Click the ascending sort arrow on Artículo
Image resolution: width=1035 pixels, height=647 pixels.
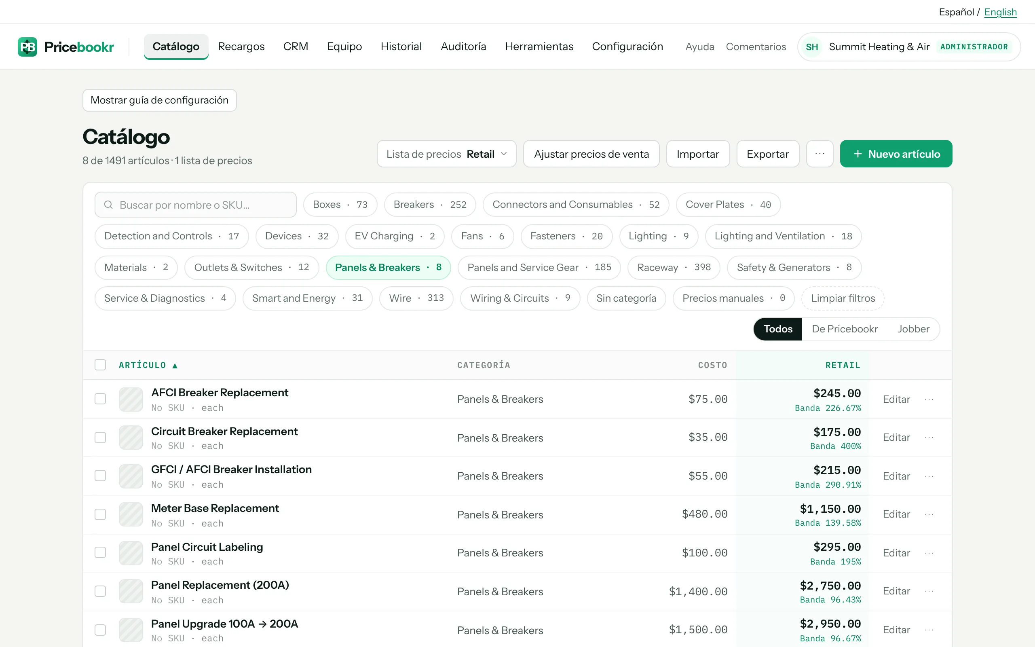tap(175, 366)
